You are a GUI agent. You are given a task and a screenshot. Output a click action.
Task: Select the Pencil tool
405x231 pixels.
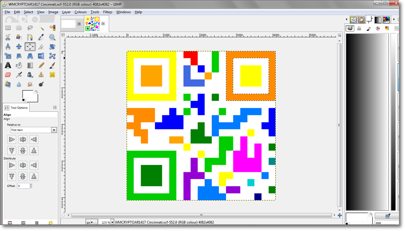coord(41,65)
